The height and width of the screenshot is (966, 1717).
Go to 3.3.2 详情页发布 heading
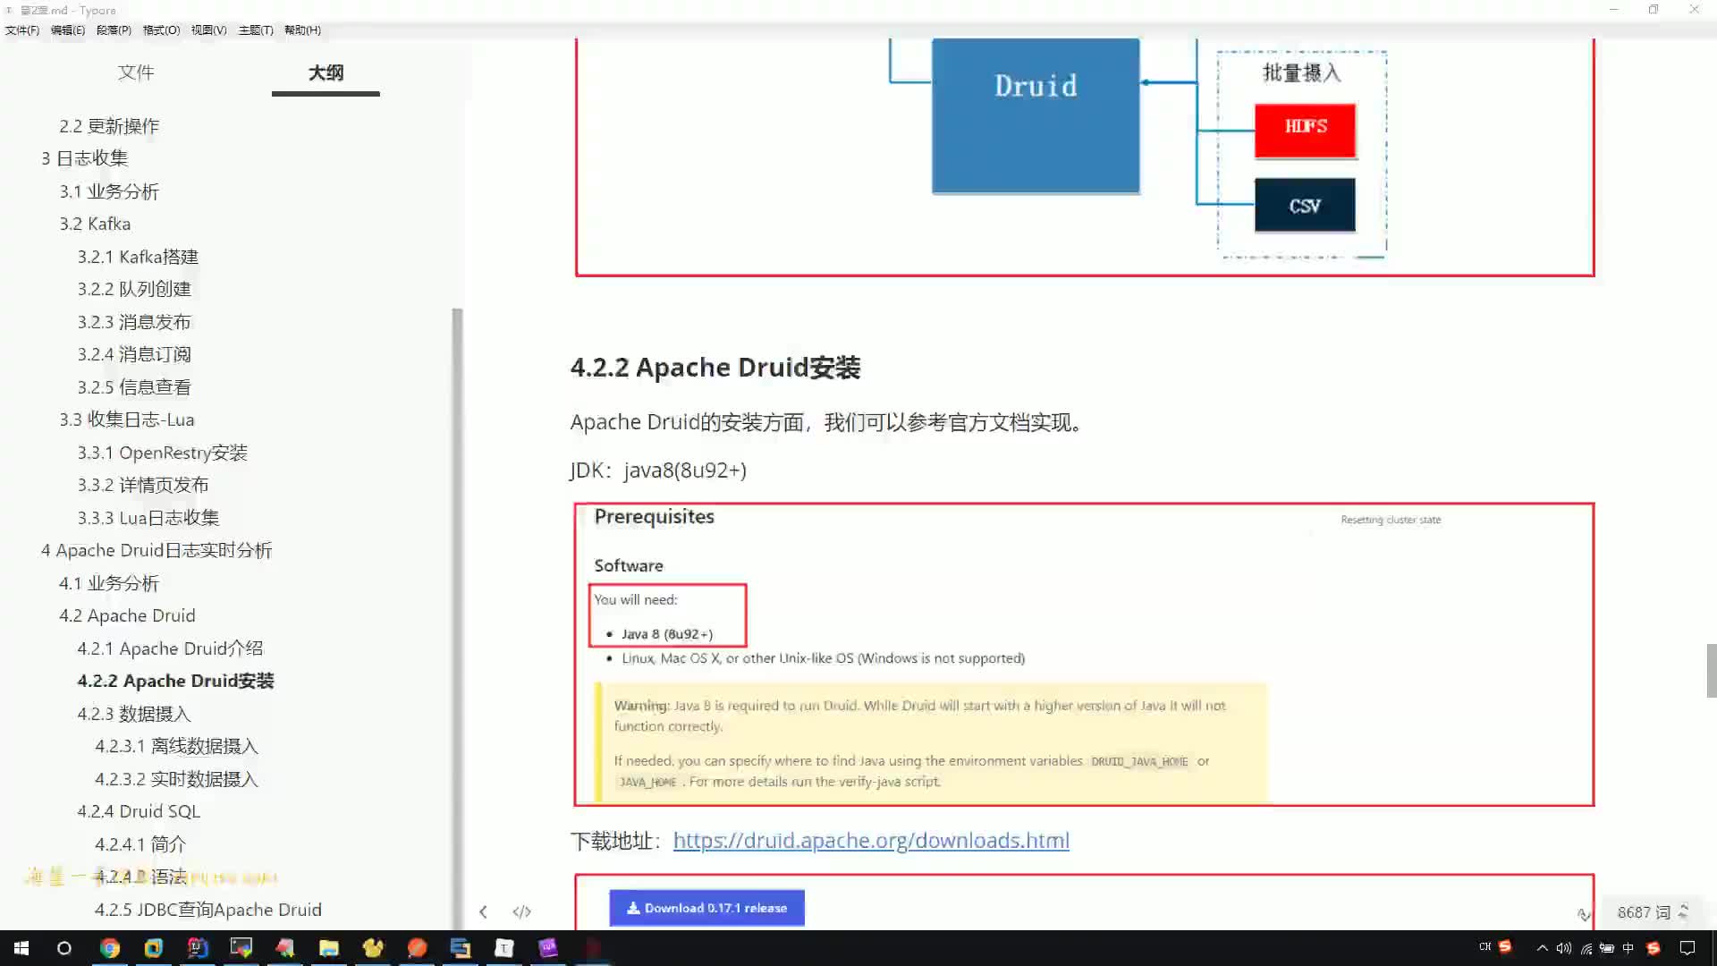click(143, 485)
